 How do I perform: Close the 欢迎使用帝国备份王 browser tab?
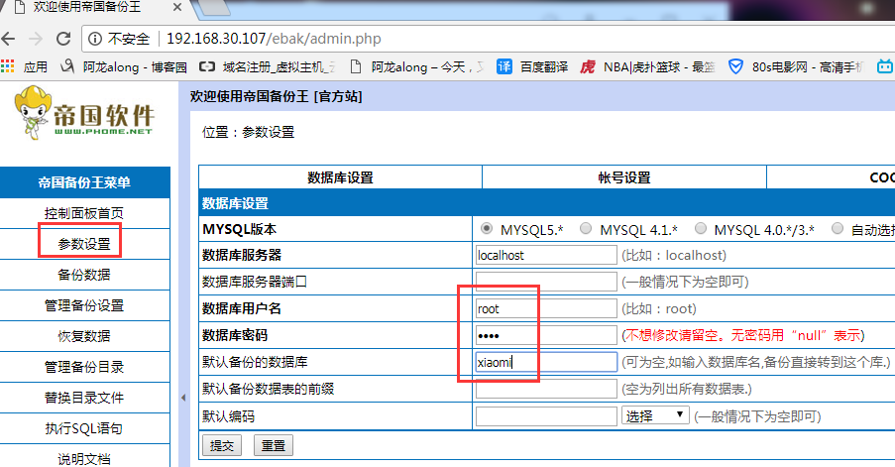click(x=177, y=8)
